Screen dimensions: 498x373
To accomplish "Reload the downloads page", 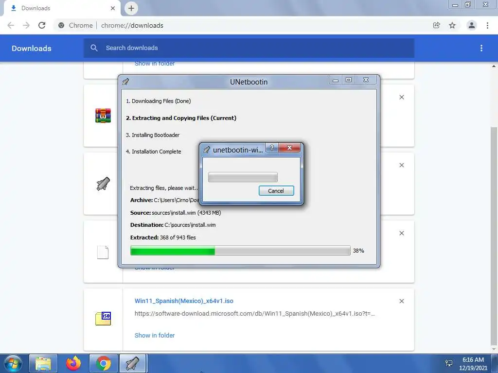I will pos(42,25).
